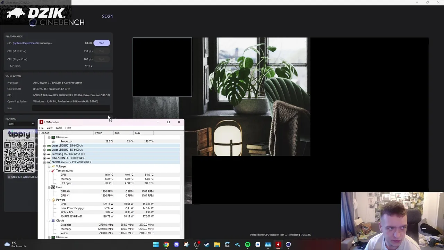Switch to Cinebench taskbar icon
Image resolution: width=444 pixels, height=250 pixels.
click(288, 245)
